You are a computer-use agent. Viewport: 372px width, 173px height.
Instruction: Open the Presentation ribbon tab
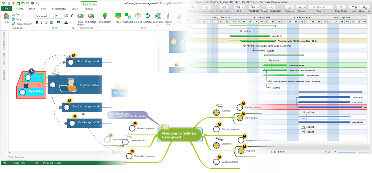coord(59,9)
